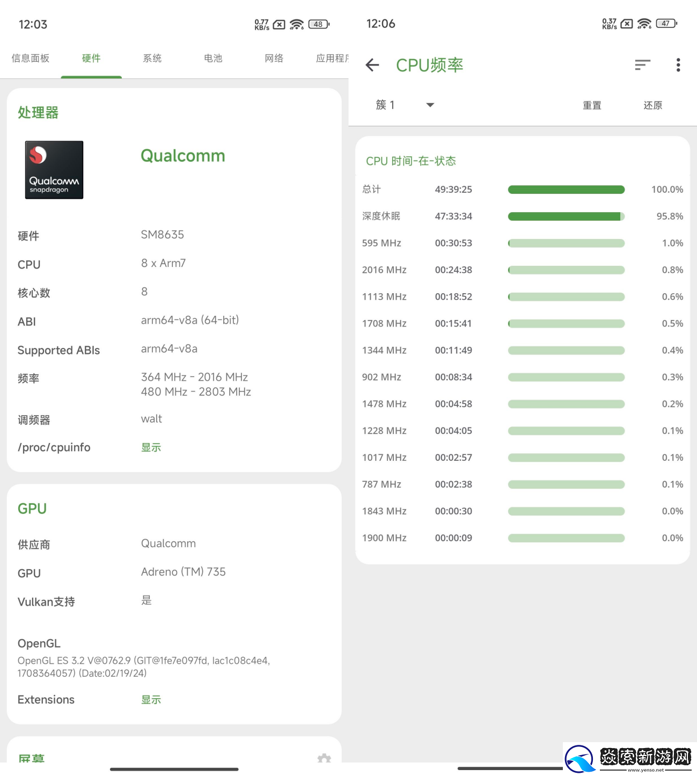Open the 电池 tab
Image resolution: width=697 pixels, height=776 pixels.
tap(213, 58)
